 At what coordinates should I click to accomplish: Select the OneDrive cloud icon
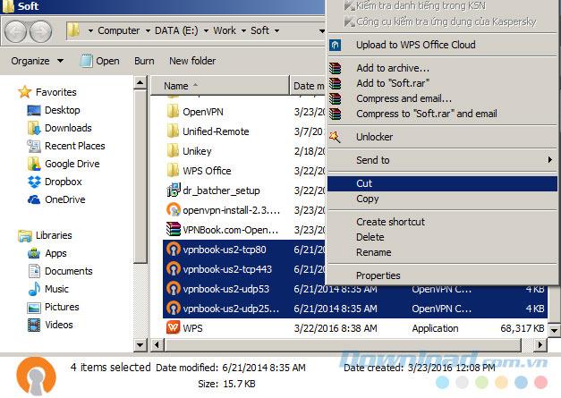(34, 199)
